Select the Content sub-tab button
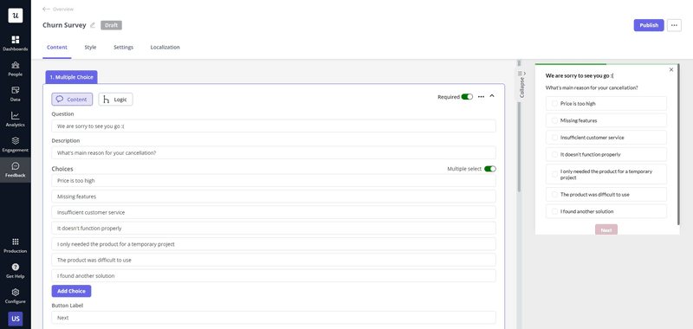 tap(72, 100)
